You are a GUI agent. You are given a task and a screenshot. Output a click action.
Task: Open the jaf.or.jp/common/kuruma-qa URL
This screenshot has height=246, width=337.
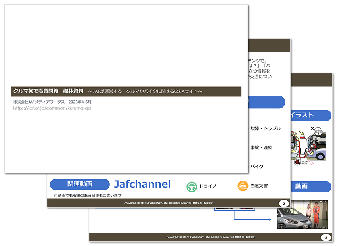coord(52,108)
